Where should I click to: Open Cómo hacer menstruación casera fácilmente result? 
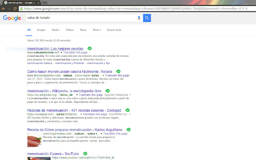click(70, 72)
